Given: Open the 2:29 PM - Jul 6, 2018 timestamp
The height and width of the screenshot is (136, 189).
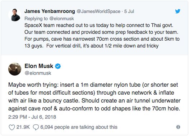Looking at the screenshot, I should [32, 117].
